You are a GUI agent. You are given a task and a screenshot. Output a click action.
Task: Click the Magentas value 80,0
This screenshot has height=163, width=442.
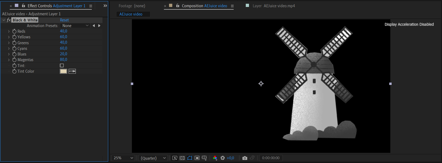click(x=64, y=60)
